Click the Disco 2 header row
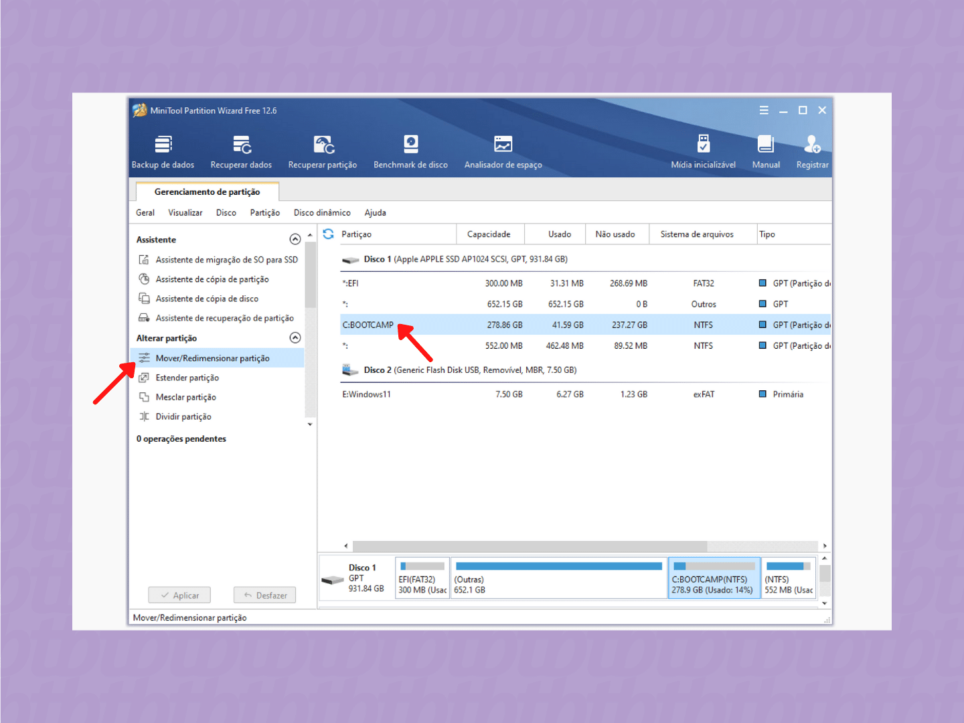 tap(586, 370)
